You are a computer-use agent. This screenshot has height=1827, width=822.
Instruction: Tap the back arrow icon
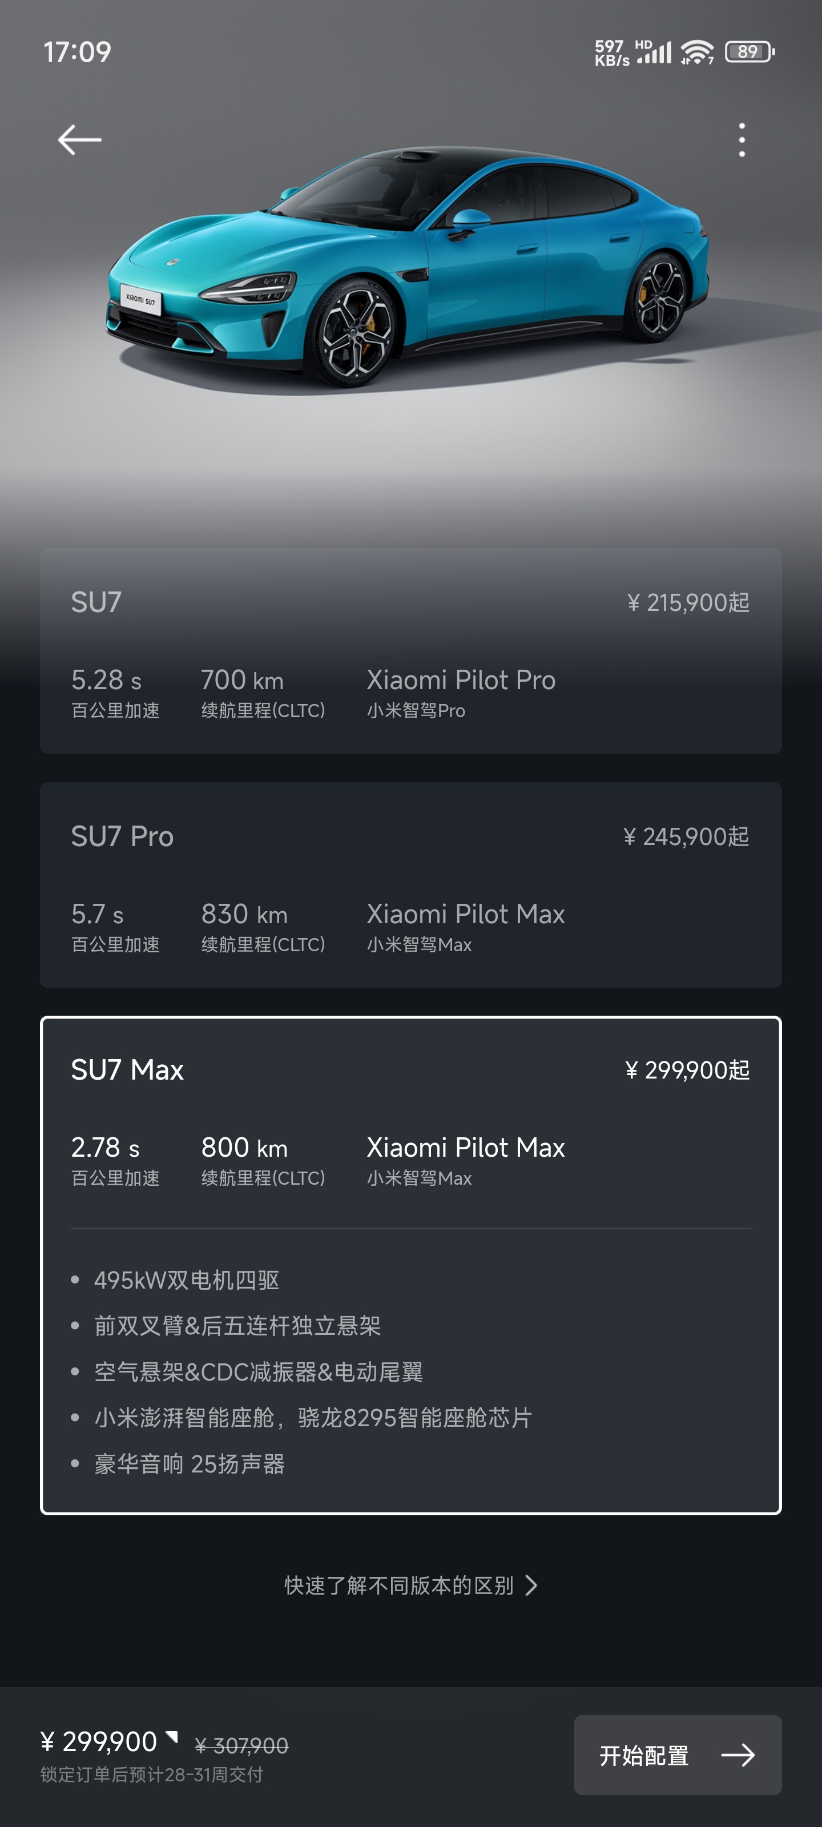[79, 140]
